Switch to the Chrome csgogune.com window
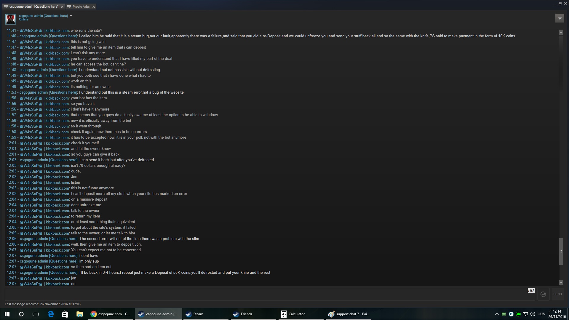569x320 pixels. point(110,314)
